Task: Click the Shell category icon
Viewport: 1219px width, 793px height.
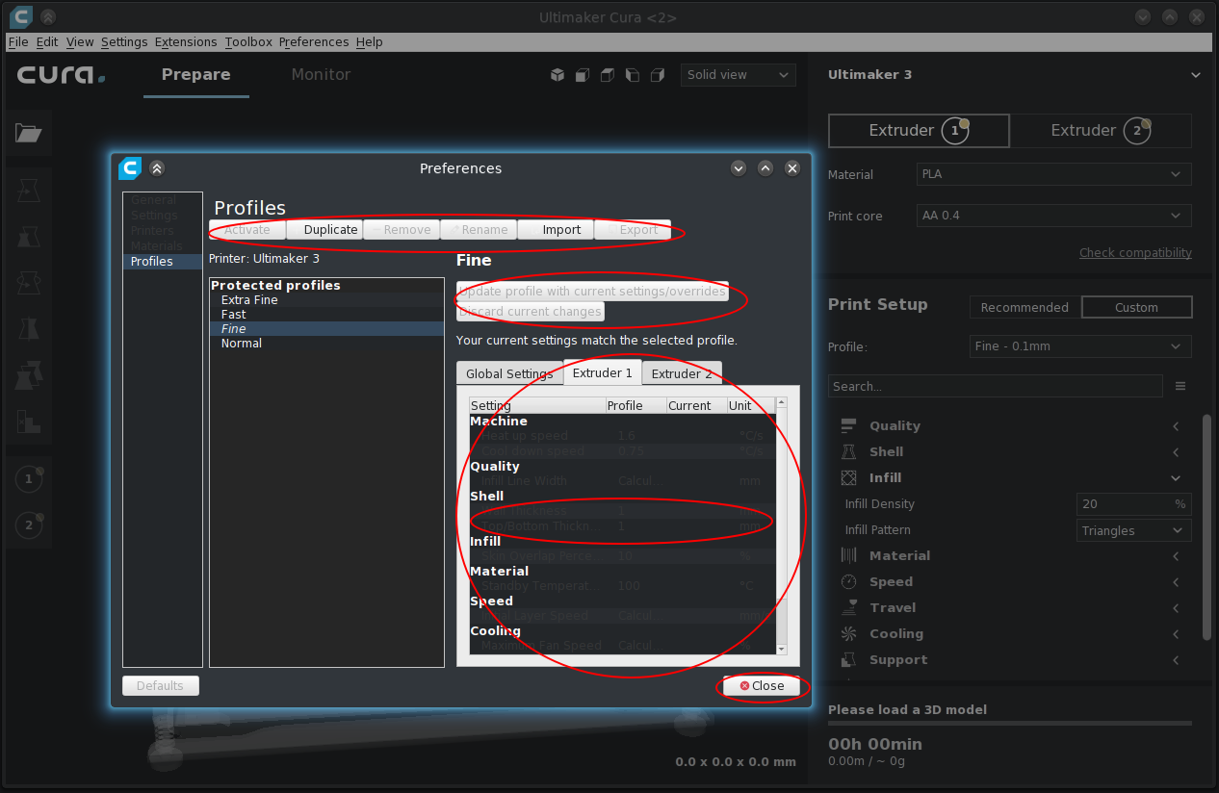Action: click(848, 451)
